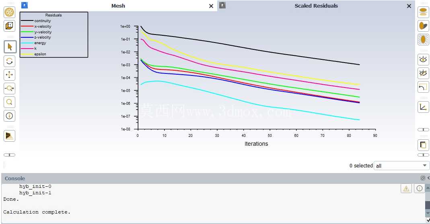
Task: Activate the rotate view tool
Action: [x=9, y=61]
